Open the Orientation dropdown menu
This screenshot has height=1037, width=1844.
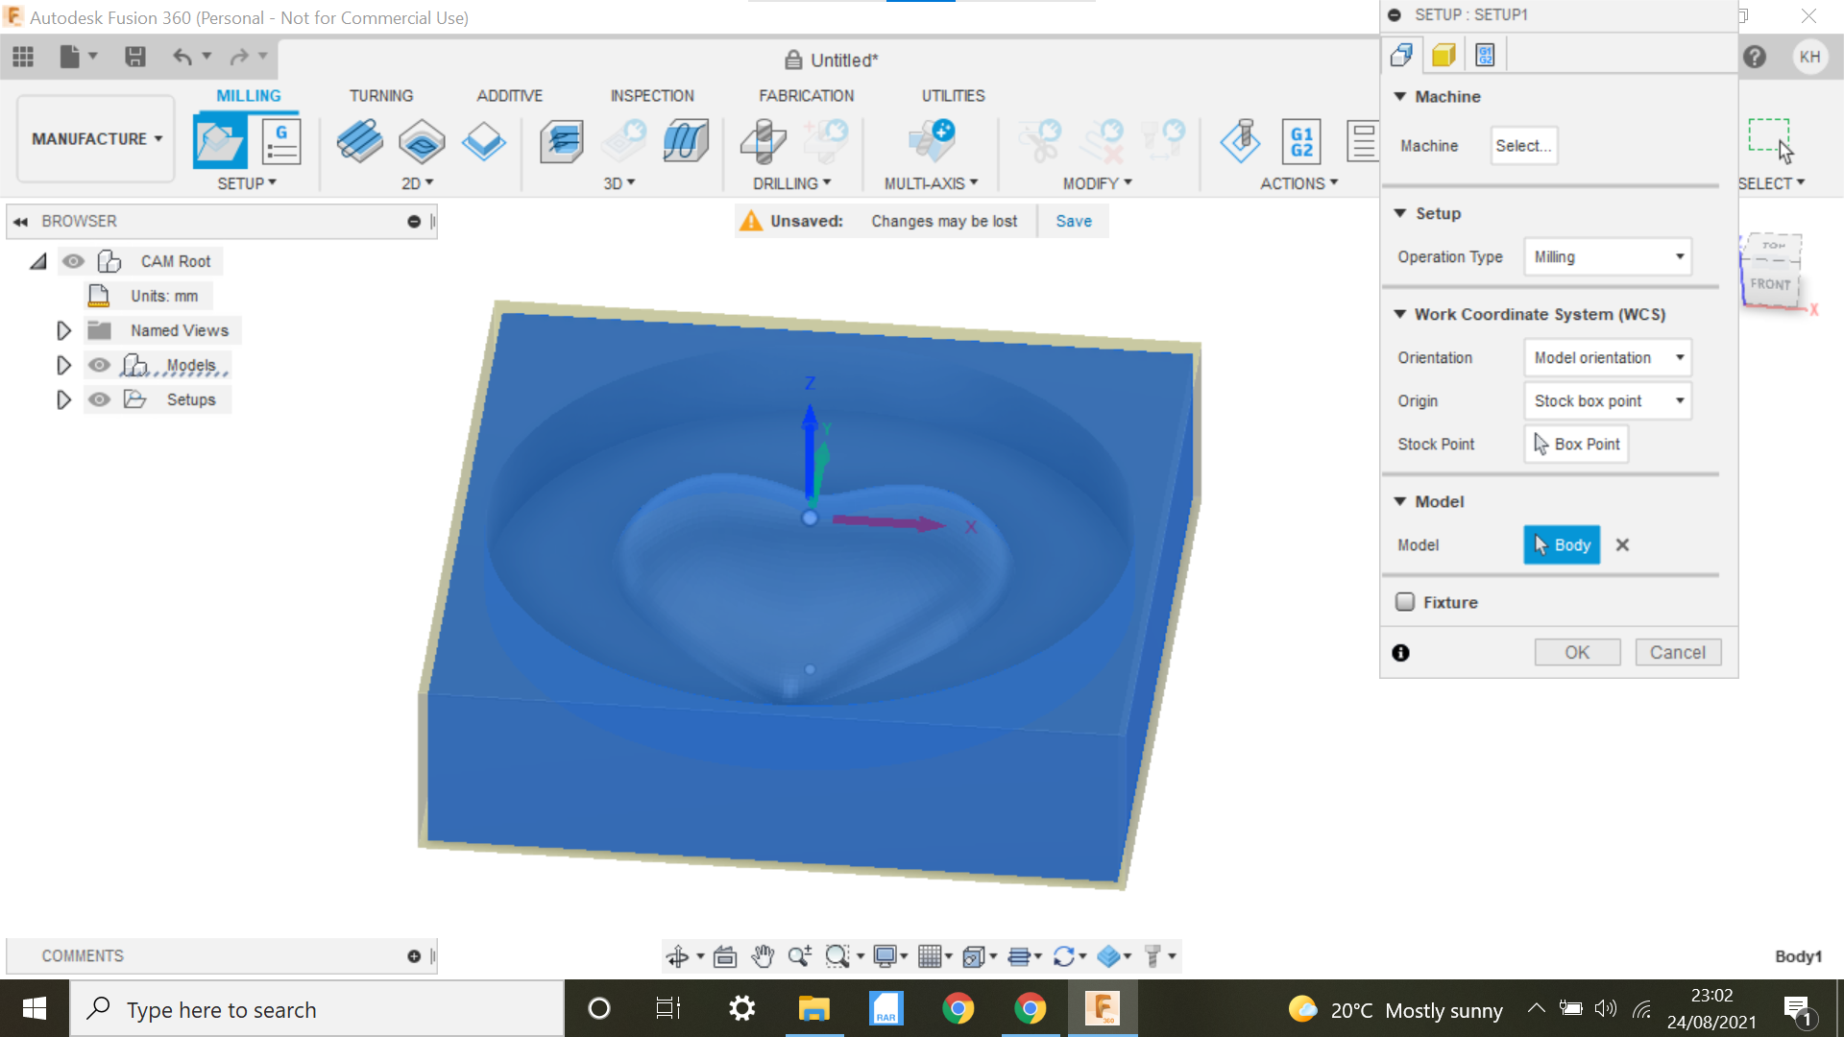pyautogui.click(x=1605, y=356)
